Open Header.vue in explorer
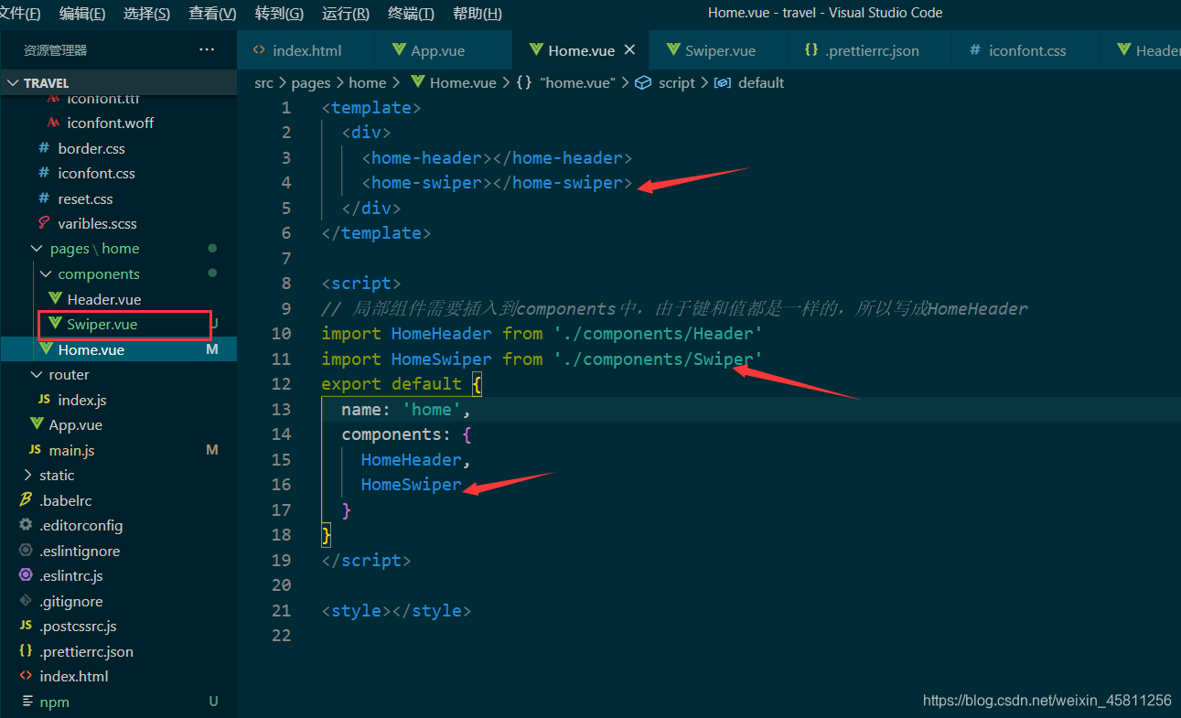Viewport: 1181px width, 718px height. tap(103, 299)
